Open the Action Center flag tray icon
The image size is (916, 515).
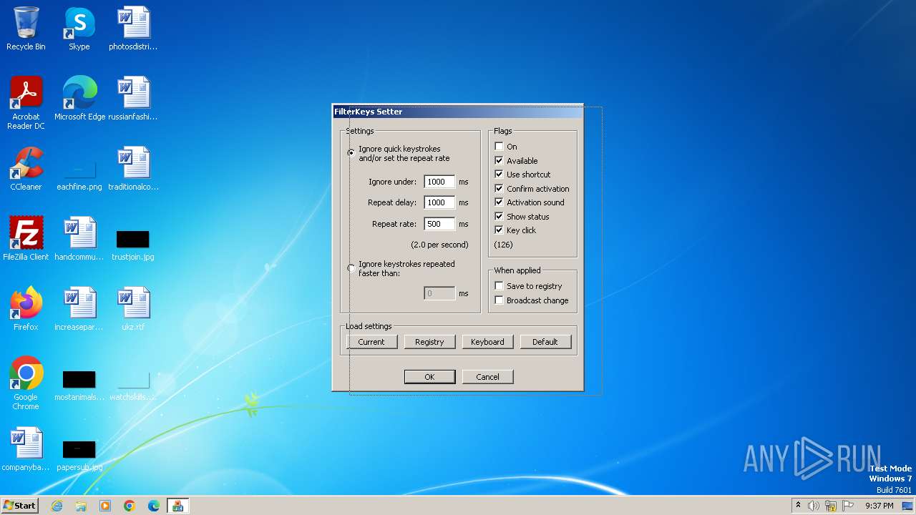848,506
